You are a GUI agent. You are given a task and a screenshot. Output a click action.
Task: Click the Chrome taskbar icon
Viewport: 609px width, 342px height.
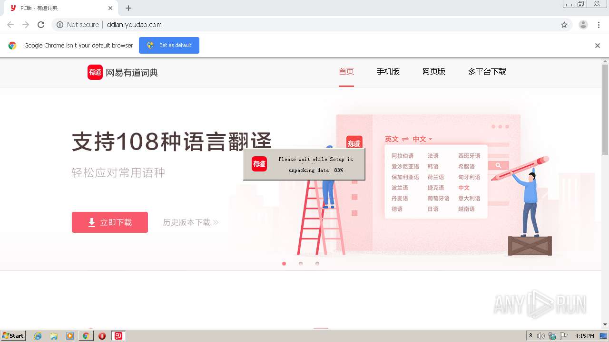point(86,336)
